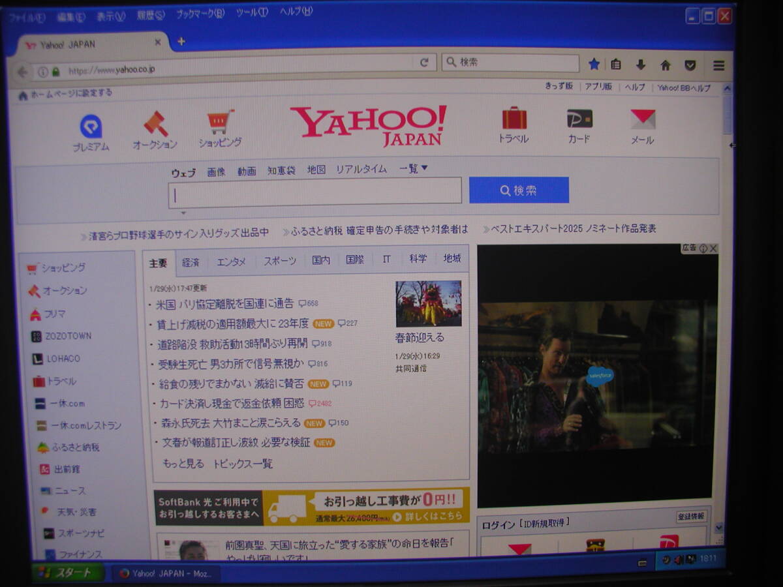Click the Yahoo! JAPAN logo
The height and width of the screenshot is (587, 783).
pos(369,125)
